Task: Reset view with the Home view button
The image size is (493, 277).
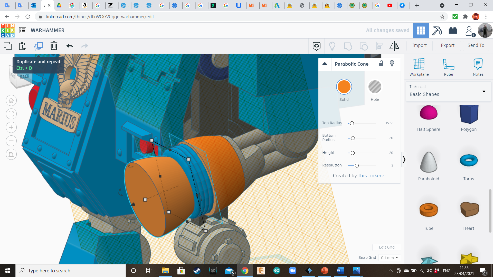Action: pyautogui.click(x=11, y=101)
